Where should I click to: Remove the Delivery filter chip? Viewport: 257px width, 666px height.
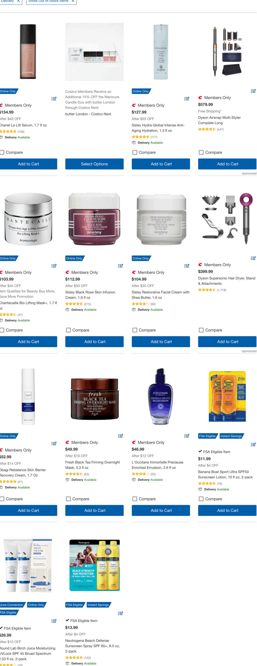(18, 1)
